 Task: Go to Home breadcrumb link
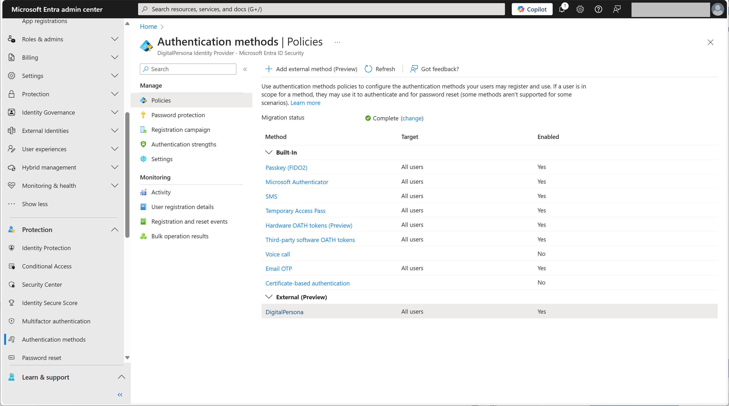pos(148,27)
